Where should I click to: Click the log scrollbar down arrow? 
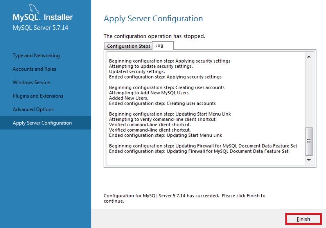pos(309,160)
